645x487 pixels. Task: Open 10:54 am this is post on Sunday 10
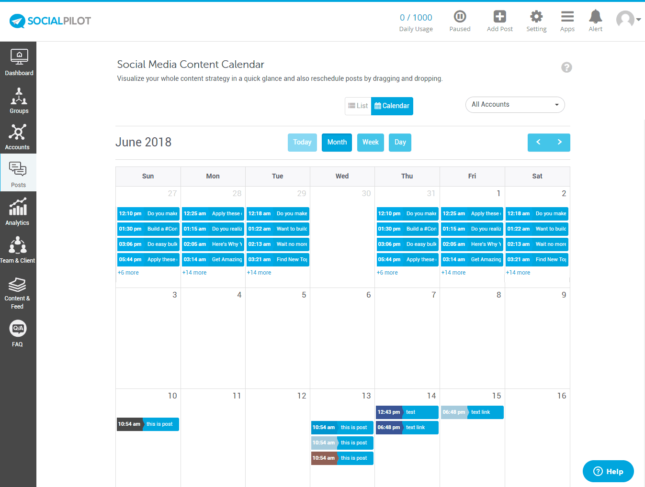(x=148, y=424)
